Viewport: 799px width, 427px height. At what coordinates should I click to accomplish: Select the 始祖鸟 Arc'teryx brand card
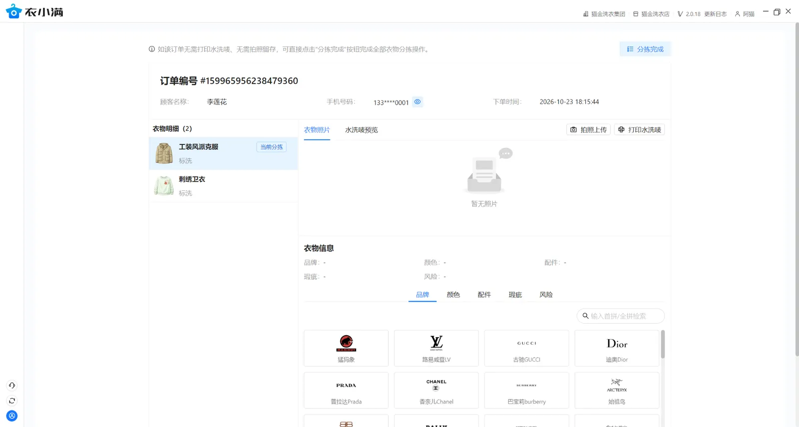617,390
